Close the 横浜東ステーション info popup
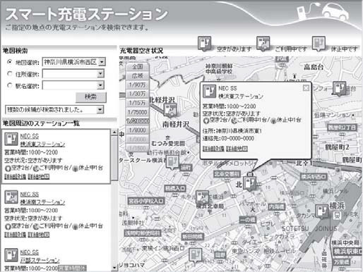This screenshot has height=272, width=363. click(306, 88)
